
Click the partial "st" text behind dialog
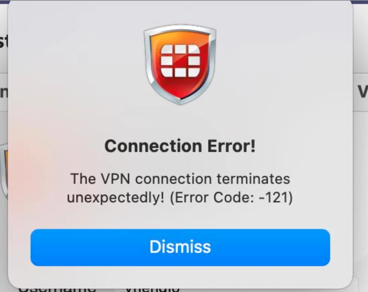point(4,41)
